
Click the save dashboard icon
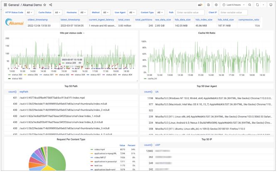point(208,5)
